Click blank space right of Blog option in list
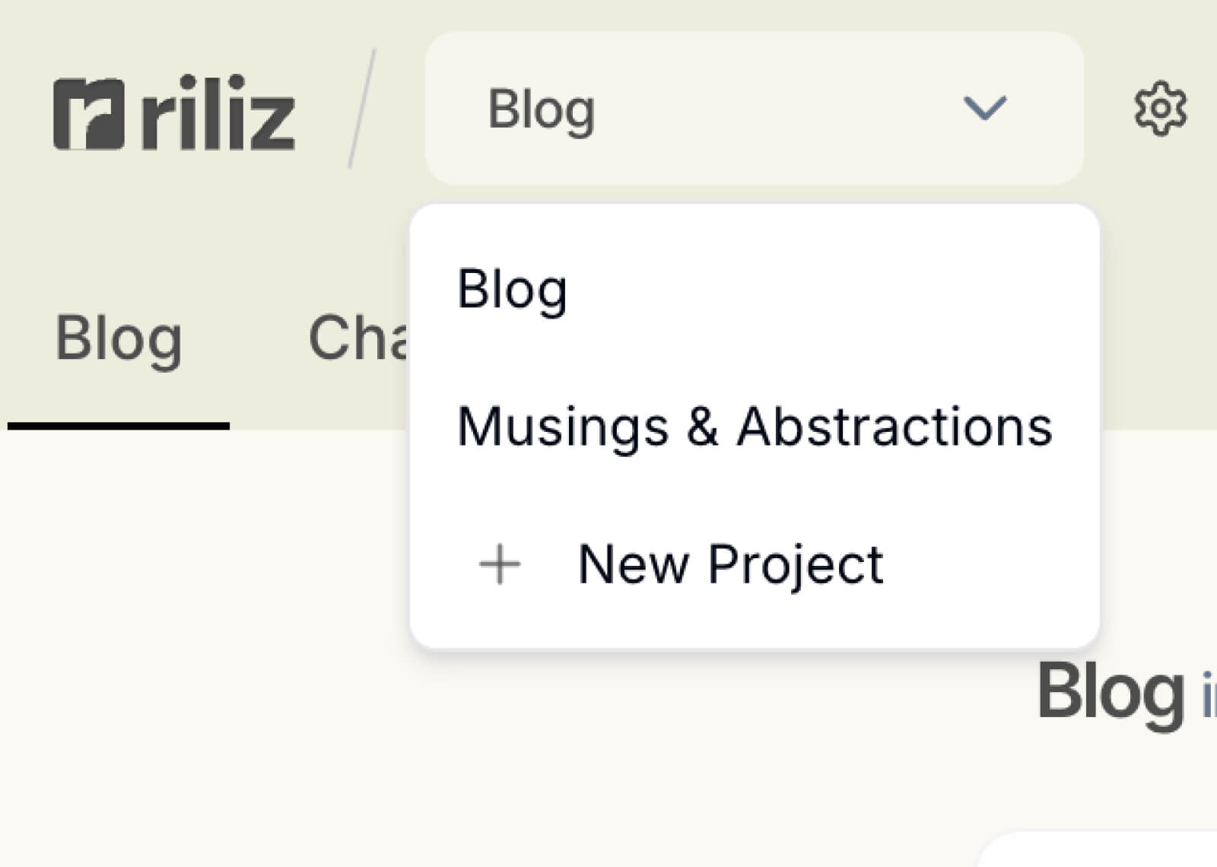Image resolution: width=1217 pixels, height=867 pixels. click(837, 290)
